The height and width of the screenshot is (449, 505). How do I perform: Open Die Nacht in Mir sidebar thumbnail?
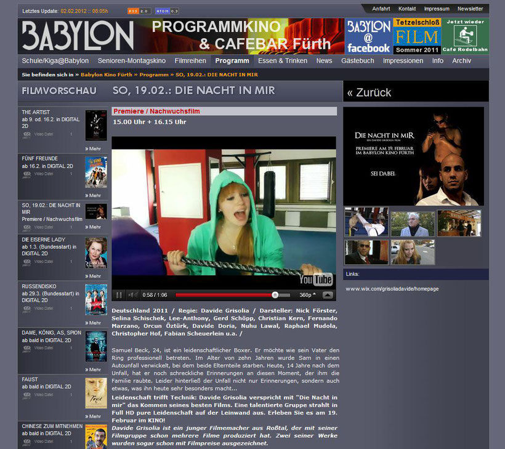(96, 212)
